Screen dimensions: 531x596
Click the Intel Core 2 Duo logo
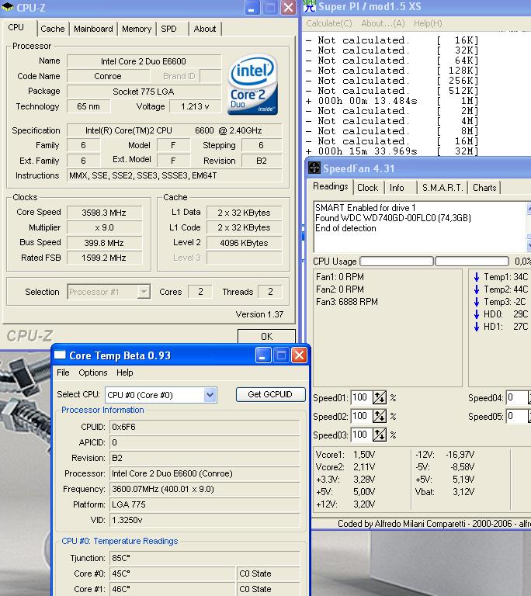[x=252, y=85]
